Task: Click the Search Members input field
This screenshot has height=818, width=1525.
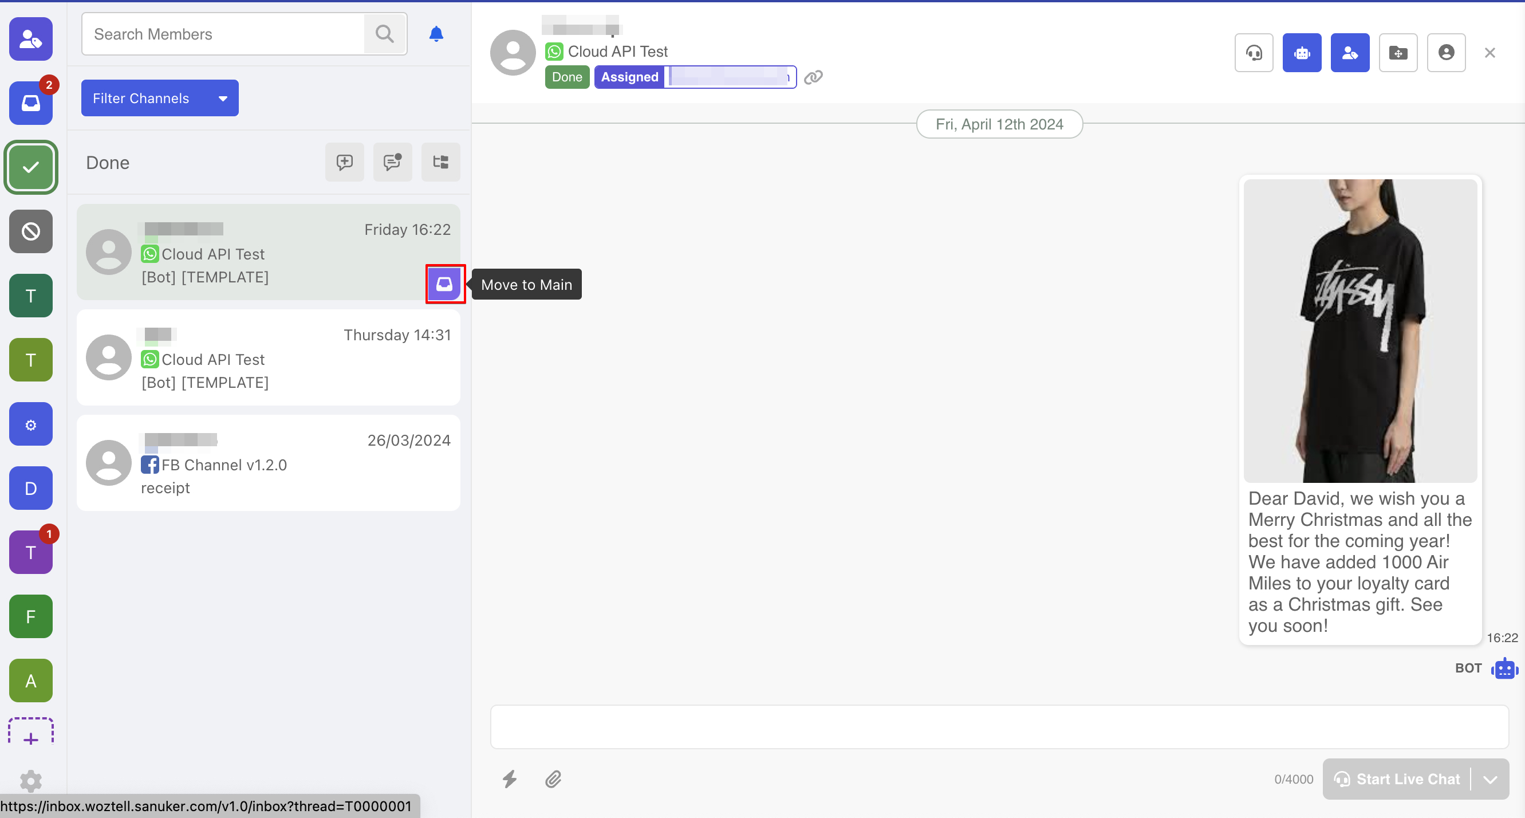Action: (x=224, y=34)
